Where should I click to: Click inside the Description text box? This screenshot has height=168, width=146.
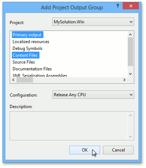coord(69,126)
